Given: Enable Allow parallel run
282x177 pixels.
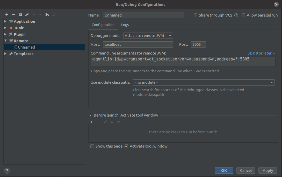Looking at the screenshot, I should (243, 15).
